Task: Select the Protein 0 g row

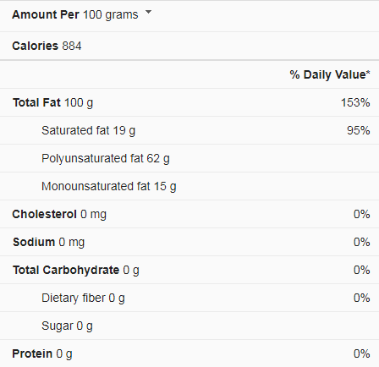Action: (x=189, y=353)
